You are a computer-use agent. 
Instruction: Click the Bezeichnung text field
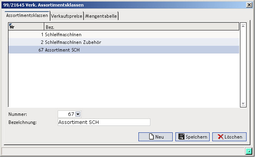click(104, 122)
